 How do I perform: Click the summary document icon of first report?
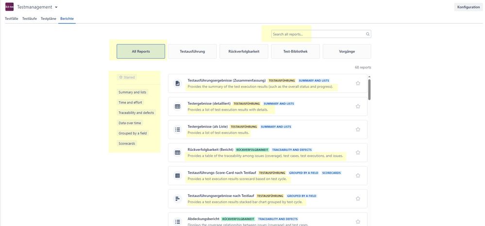point(177,83)
